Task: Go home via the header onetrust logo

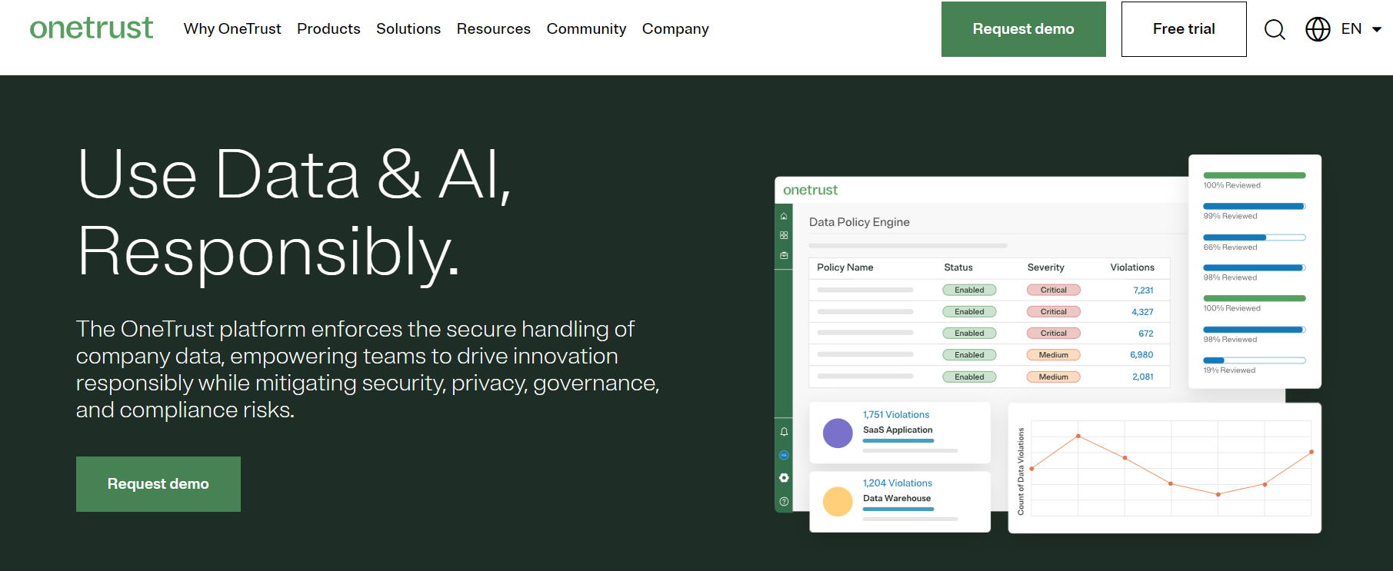Action: tap(92, 28)
